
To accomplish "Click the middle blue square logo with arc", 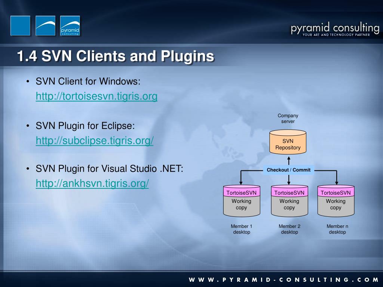I will point(45,26).
